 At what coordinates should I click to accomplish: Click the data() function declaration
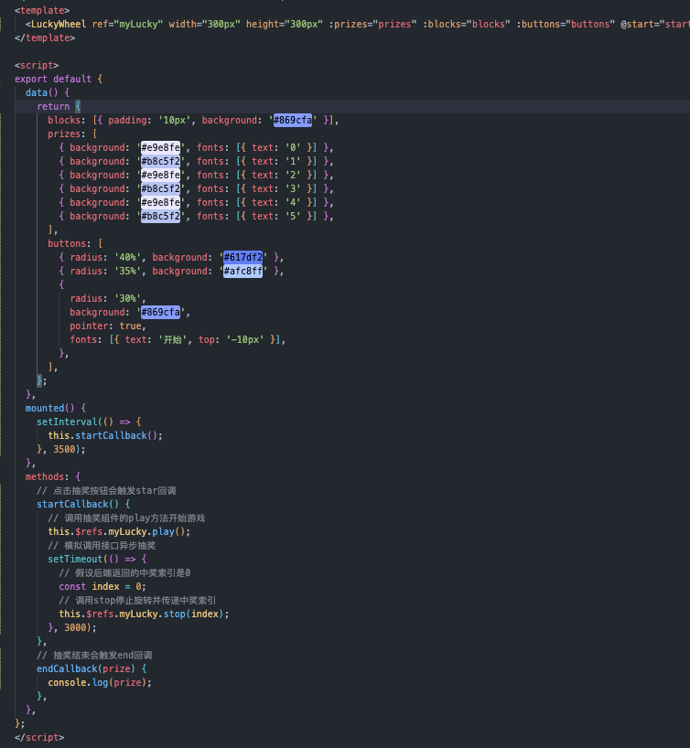click(x=48, y=92)
